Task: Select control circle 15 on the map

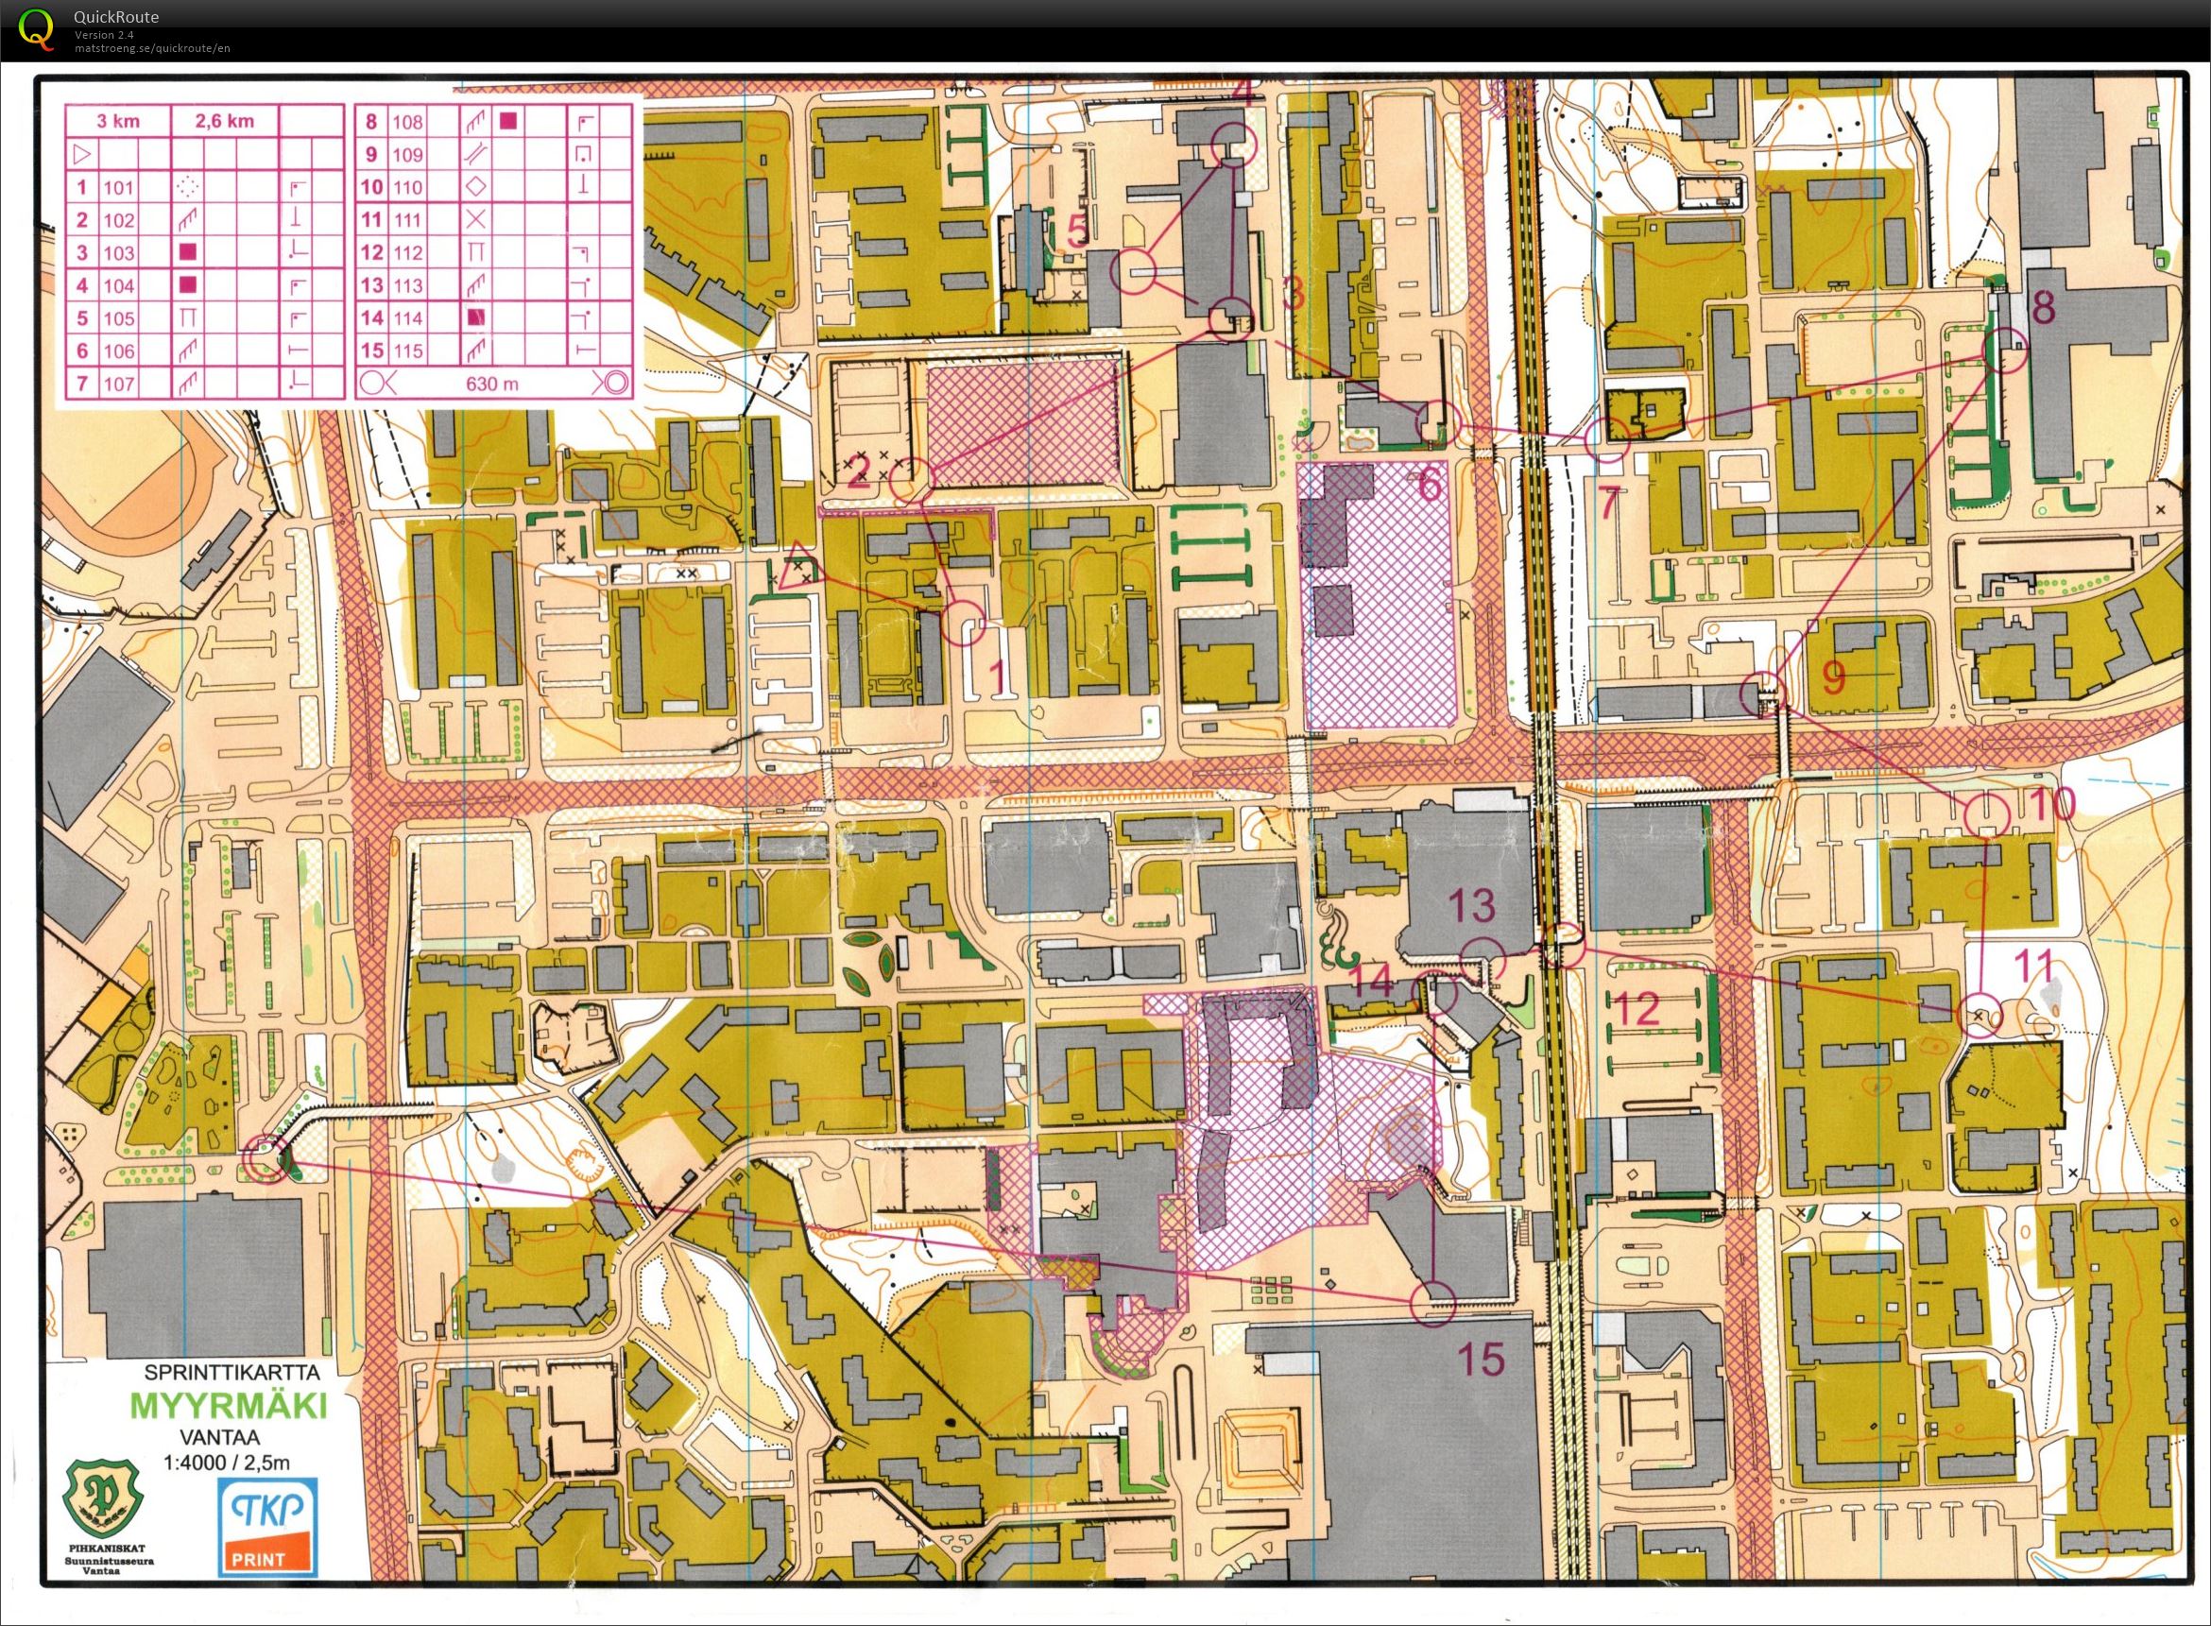Action: click(x=1432, y=1303)
